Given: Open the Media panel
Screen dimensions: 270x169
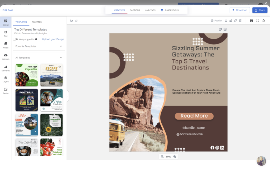Looking at the screenshot, I should [6, 45].
